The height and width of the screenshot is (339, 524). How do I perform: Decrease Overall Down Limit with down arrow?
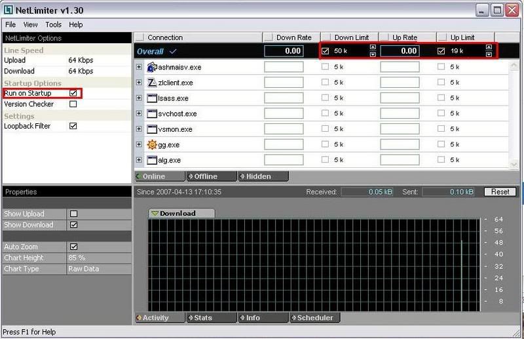pos(373,54)
